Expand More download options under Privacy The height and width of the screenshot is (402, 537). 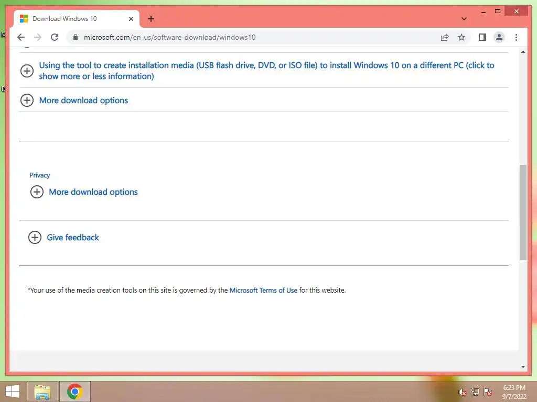pos(37,192)
